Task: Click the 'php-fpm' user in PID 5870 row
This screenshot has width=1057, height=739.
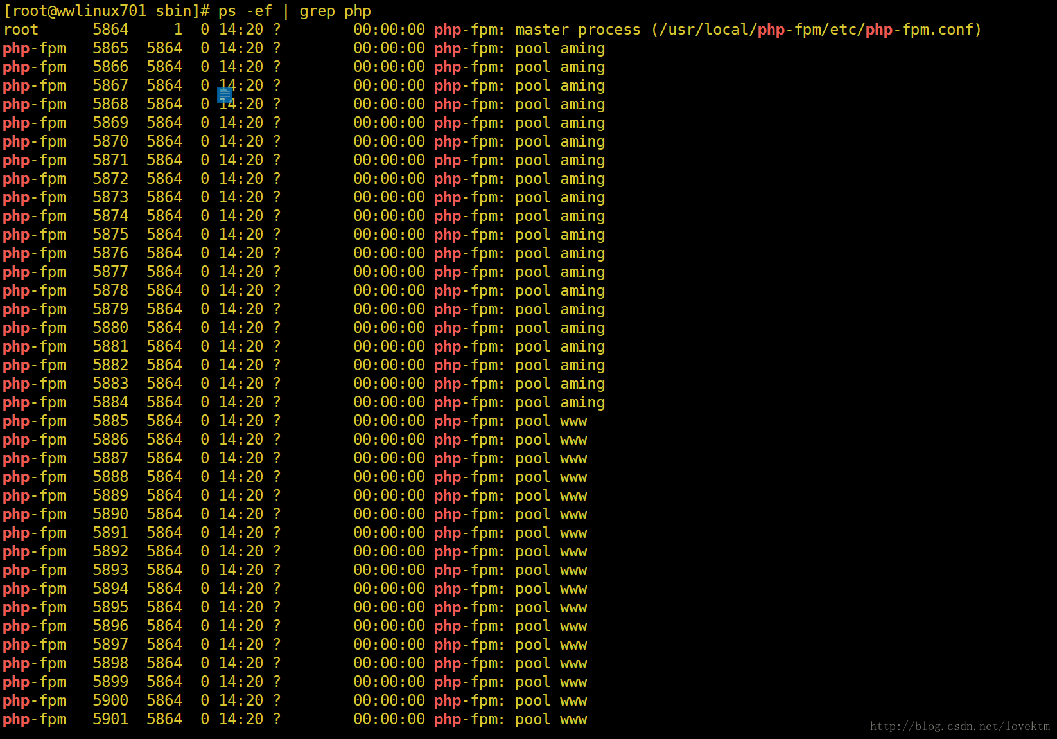Action: (35, 142)
